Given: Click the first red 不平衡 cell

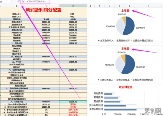Looking at the screenshot, I should point(73,104).
